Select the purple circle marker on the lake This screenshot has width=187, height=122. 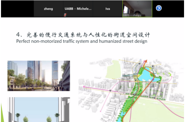(153, 79)
